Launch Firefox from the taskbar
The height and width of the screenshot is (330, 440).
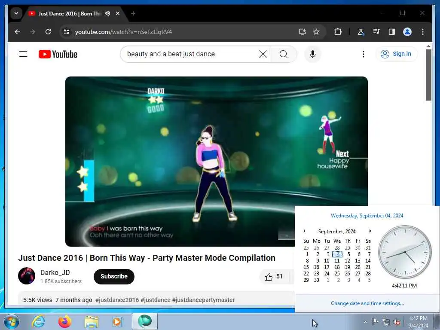pos(64,321)
